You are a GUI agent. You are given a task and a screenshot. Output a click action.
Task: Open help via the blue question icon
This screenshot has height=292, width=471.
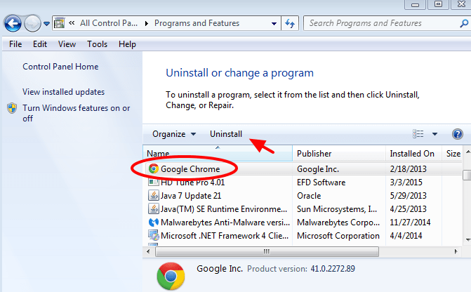458,134
